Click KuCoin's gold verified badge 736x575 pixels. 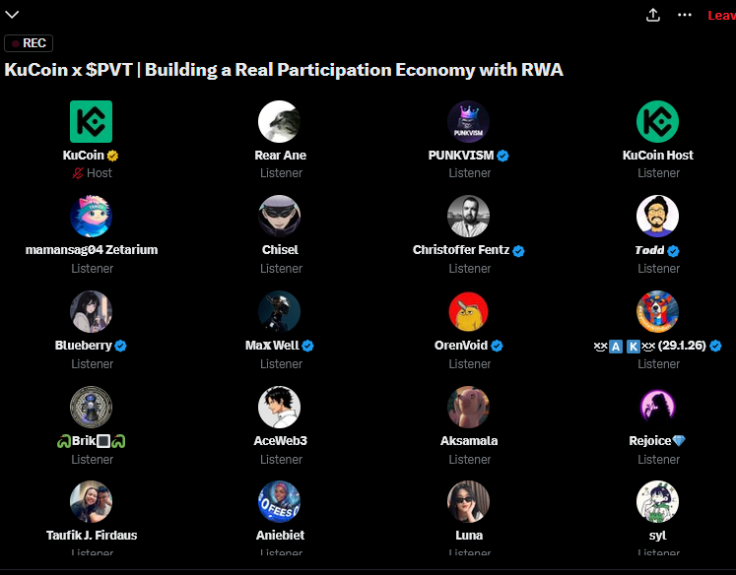112,156
